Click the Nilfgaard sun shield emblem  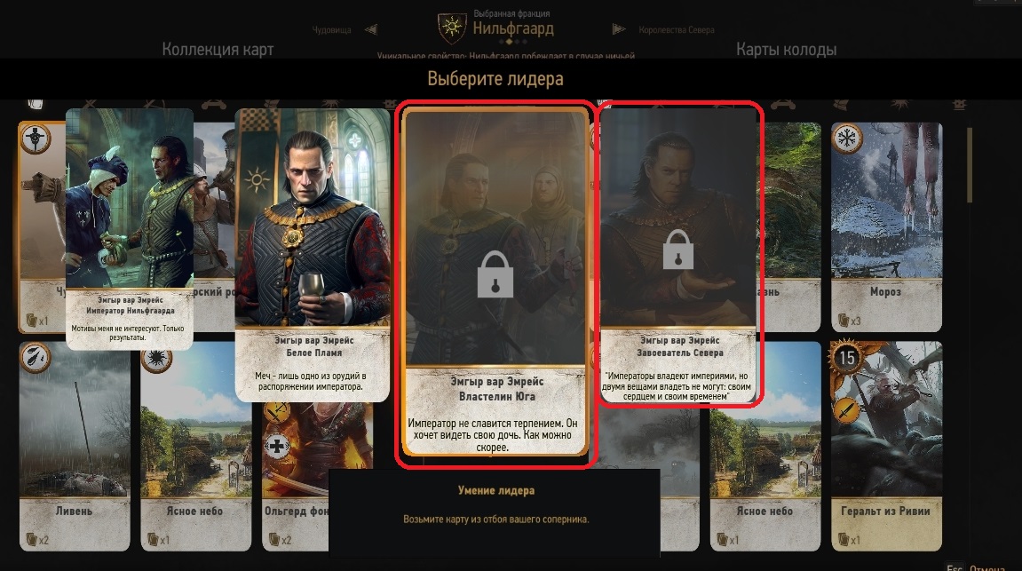[x=451, y=27]
